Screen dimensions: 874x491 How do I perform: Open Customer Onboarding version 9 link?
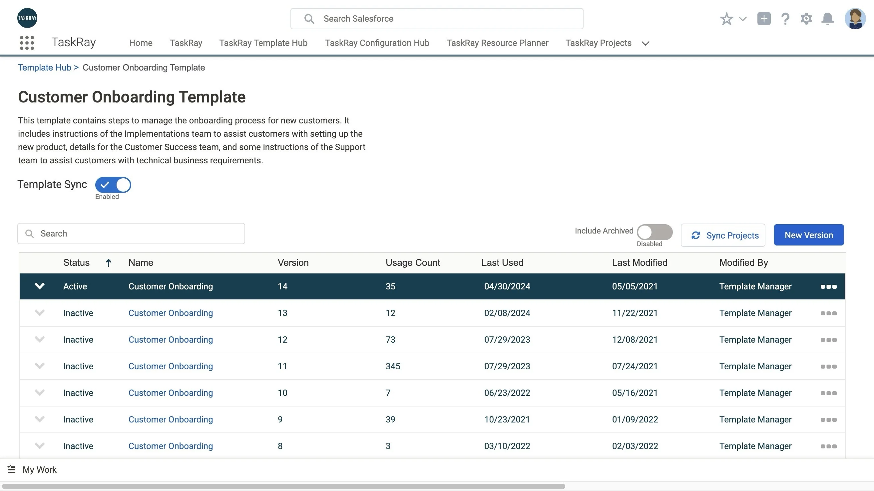tap(171, 419)
